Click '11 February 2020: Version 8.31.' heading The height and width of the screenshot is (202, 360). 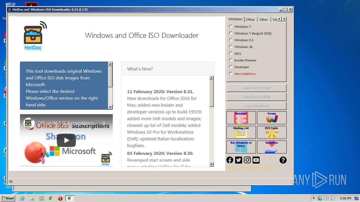click(x=160, y=91)
